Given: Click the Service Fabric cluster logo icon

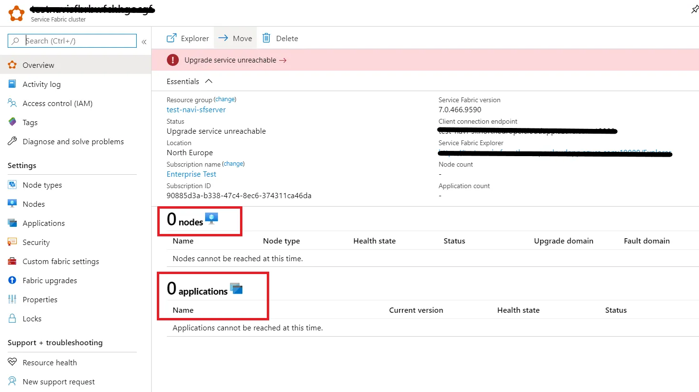Looking at the screenshot, I should tap(16, 13).
